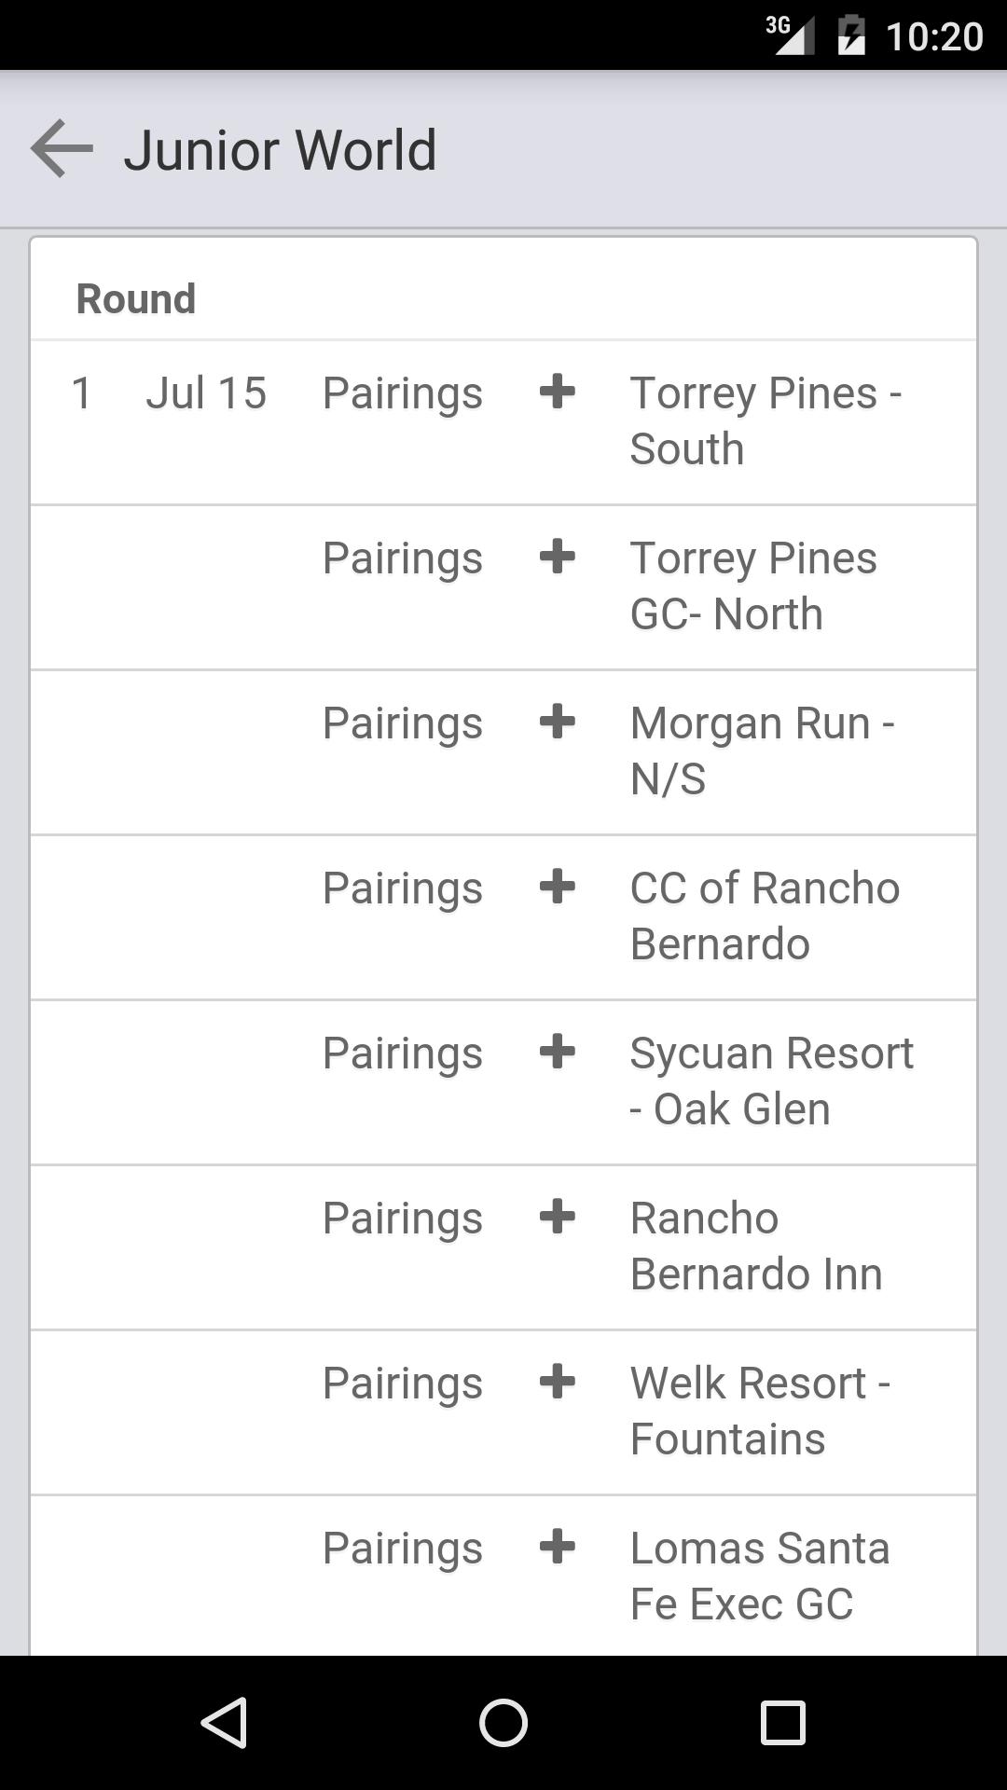Expand plus icon for Torrey Pines GC- North

557,557
